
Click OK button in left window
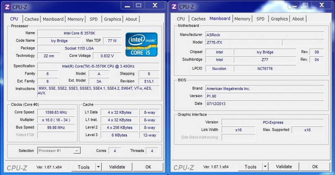(x=148, y=167)
